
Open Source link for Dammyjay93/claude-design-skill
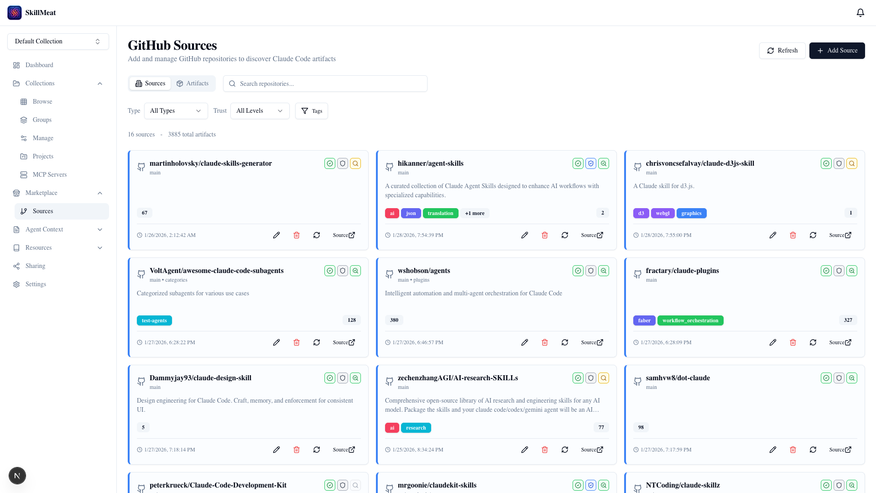(344, 450)
